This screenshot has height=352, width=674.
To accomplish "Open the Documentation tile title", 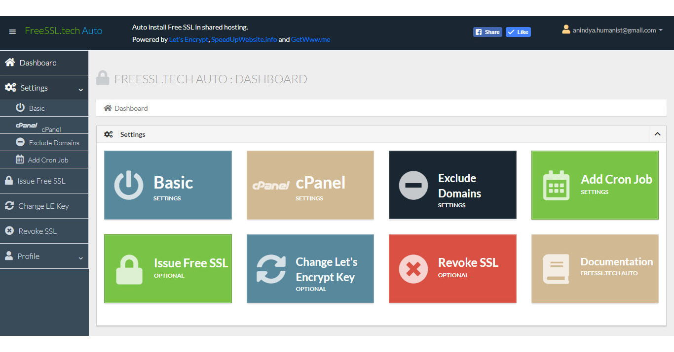I will [x=616, y=261].
